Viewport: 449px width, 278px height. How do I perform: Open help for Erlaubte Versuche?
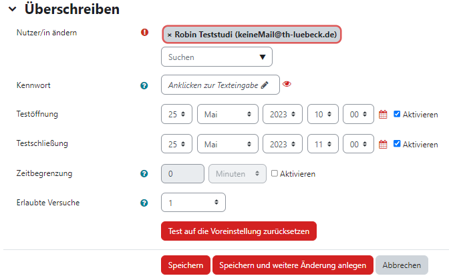pos(144,203)
